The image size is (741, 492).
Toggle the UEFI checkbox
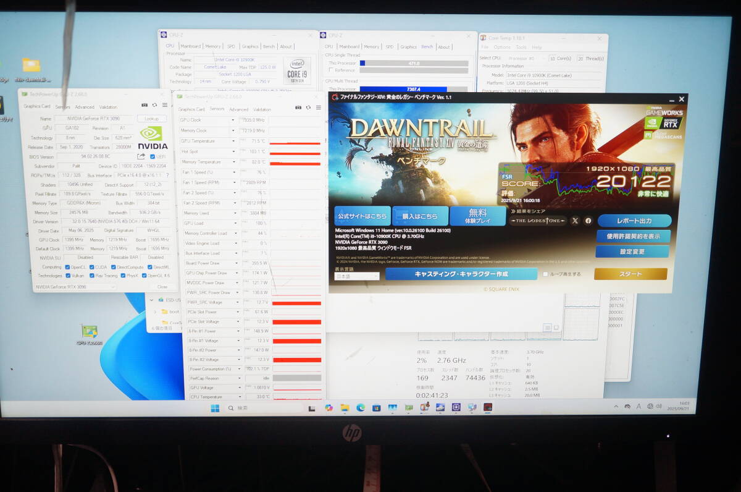click(153, 157)
